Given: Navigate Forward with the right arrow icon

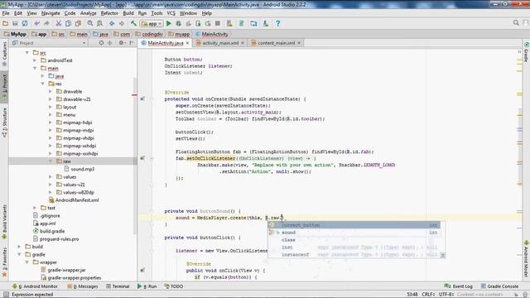Looking at the screenshot, I should coord(122,23).
